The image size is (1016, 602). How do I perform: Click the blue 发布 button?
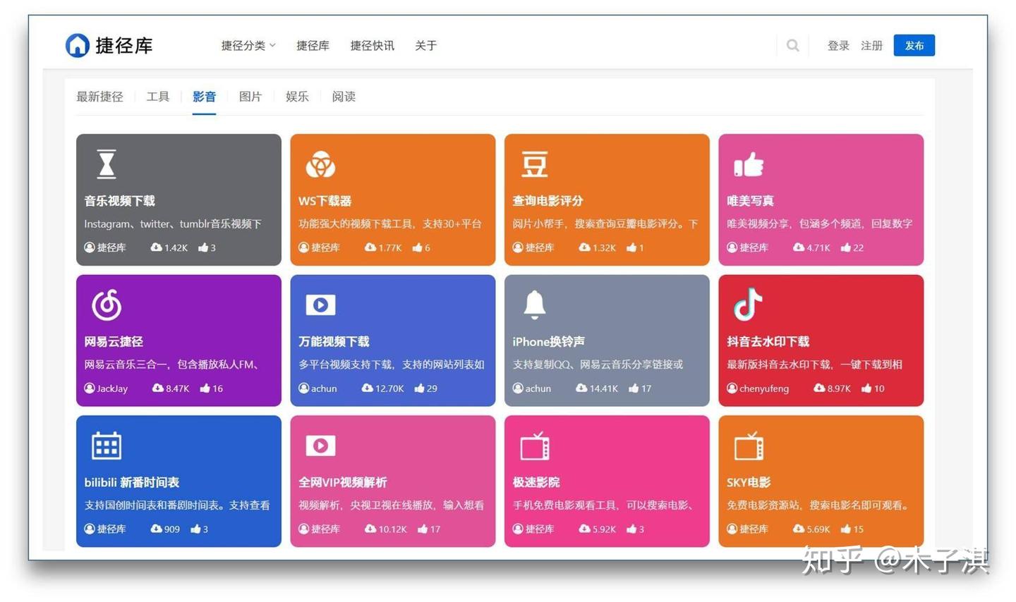[914, 45]
